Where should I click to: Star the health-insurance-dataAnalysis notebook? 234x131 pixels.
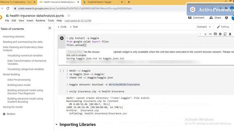[69, 16]
